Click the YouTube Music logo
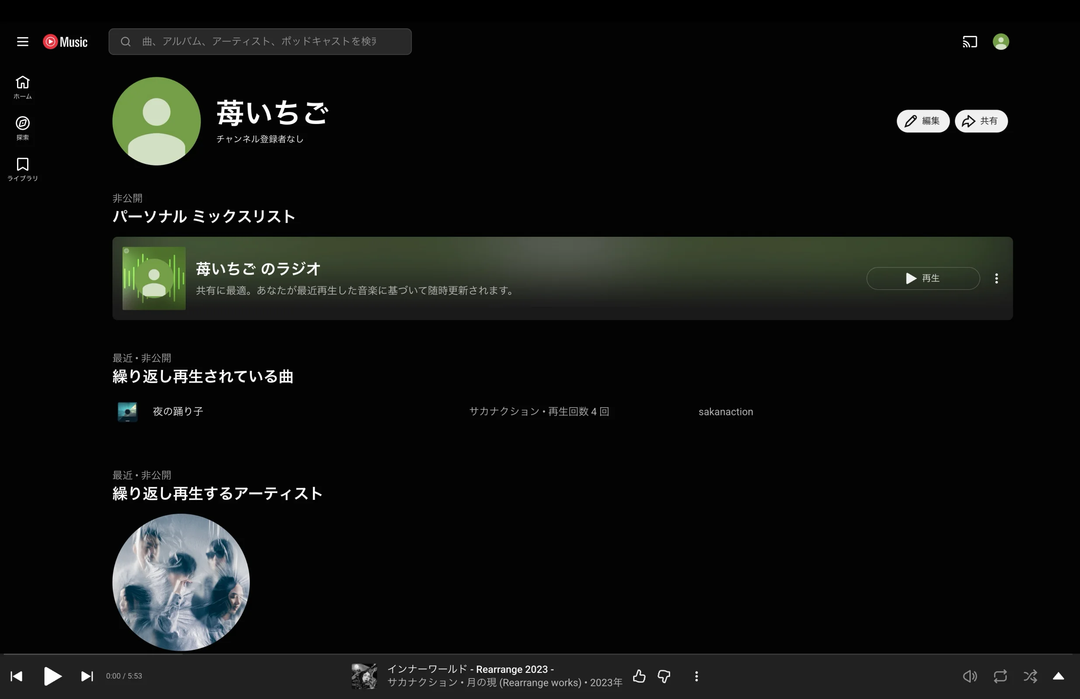Screen dimensions: 1080x699 (65, 42)
